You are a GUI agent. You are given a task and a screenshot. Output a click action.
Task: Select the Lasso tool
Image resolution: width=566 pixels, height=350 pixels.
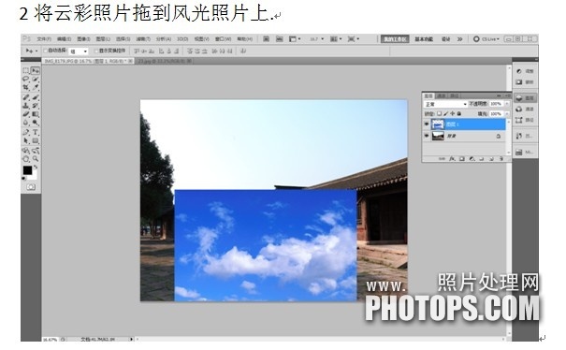coord(26,80)
